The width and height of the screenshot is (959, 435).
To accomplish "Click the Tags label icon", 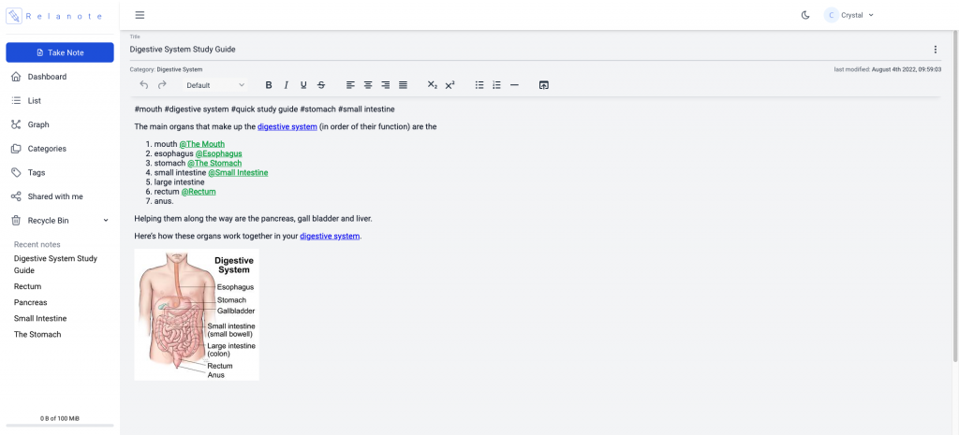I will 16,172.
